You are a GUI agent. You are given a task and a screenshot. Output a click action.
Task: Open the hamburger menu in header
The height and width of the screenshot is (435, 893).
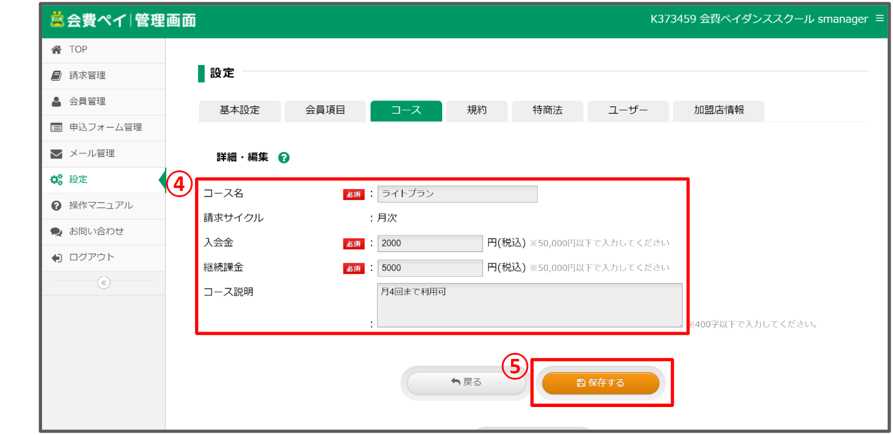879,19
